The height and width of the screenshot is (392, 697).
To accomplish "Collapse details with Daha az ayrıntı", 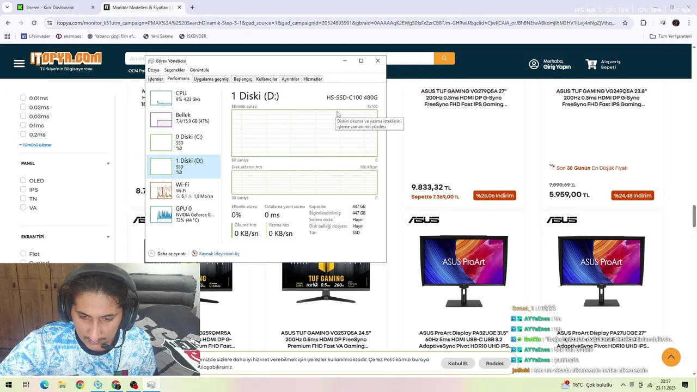I will point(167,254).
